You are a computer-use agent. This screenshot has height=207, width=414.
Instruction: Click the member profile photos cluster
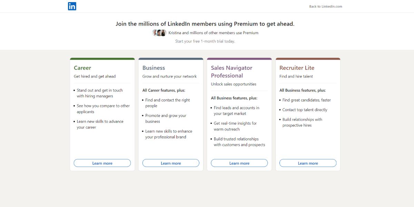click(159, 33)
